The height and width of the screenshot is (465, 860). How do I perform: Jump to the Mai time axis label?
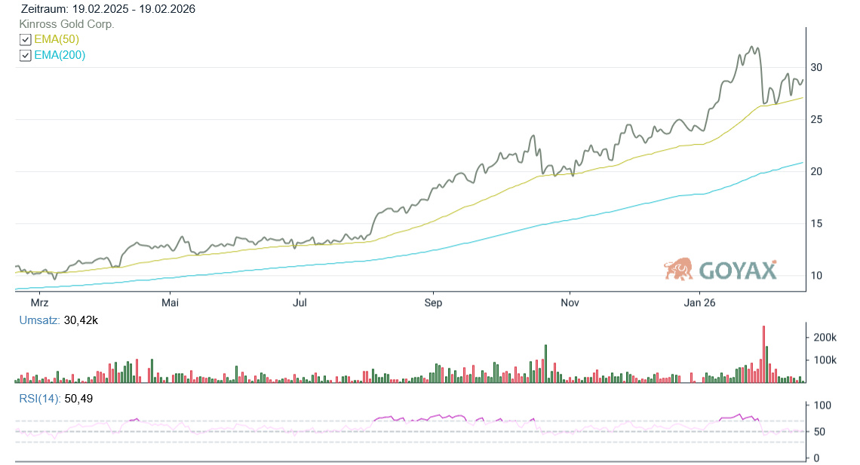tap(170, 303)
